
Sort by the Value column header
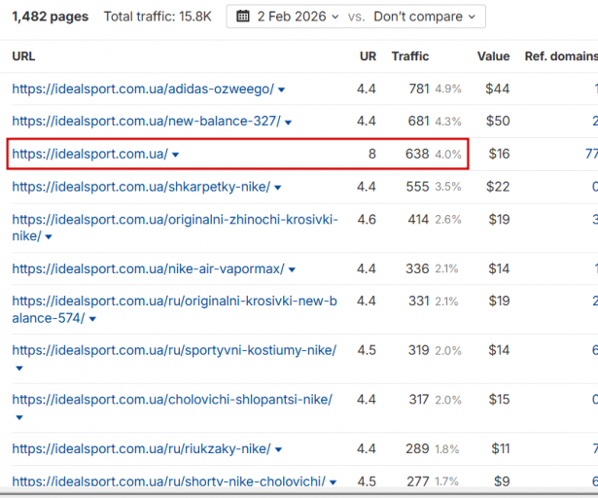(494, 56)
